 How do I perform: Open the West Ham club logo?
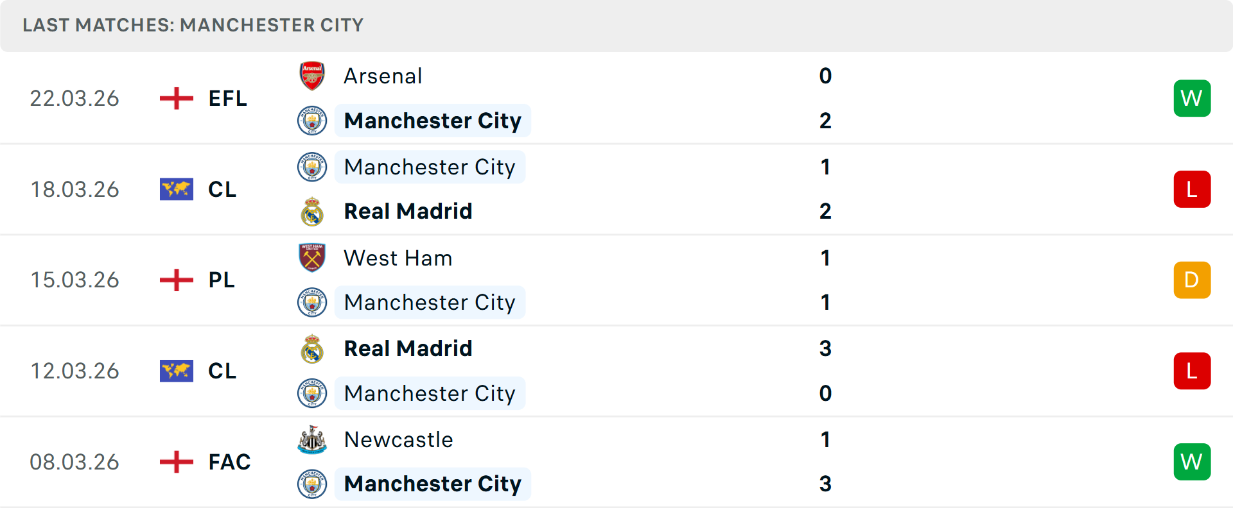[x=313, y=258]
